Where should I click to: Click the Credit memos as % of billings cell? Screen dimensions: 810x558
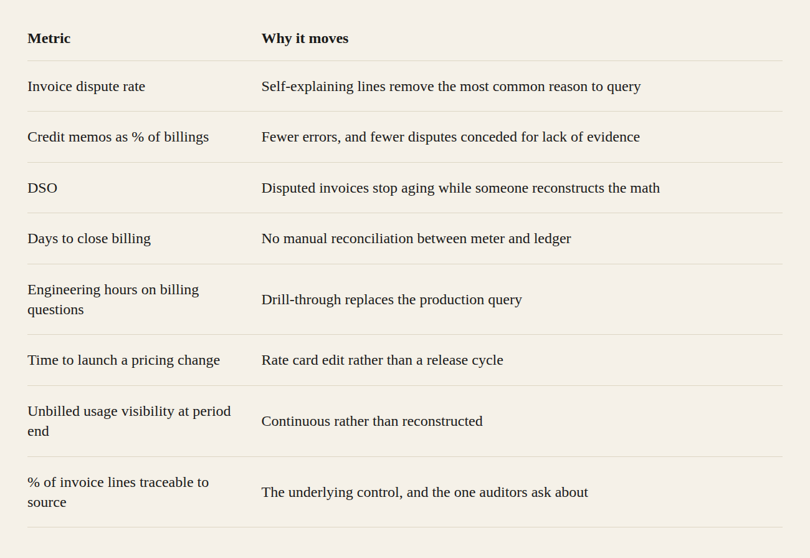pyautogui.click(x=118, y=137)
